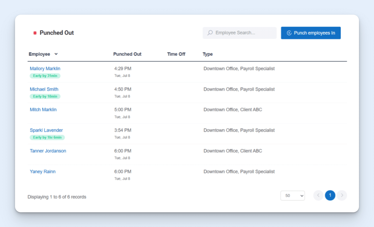
Task: Open Sparkl Lavender's employee link
Action: 46,130
